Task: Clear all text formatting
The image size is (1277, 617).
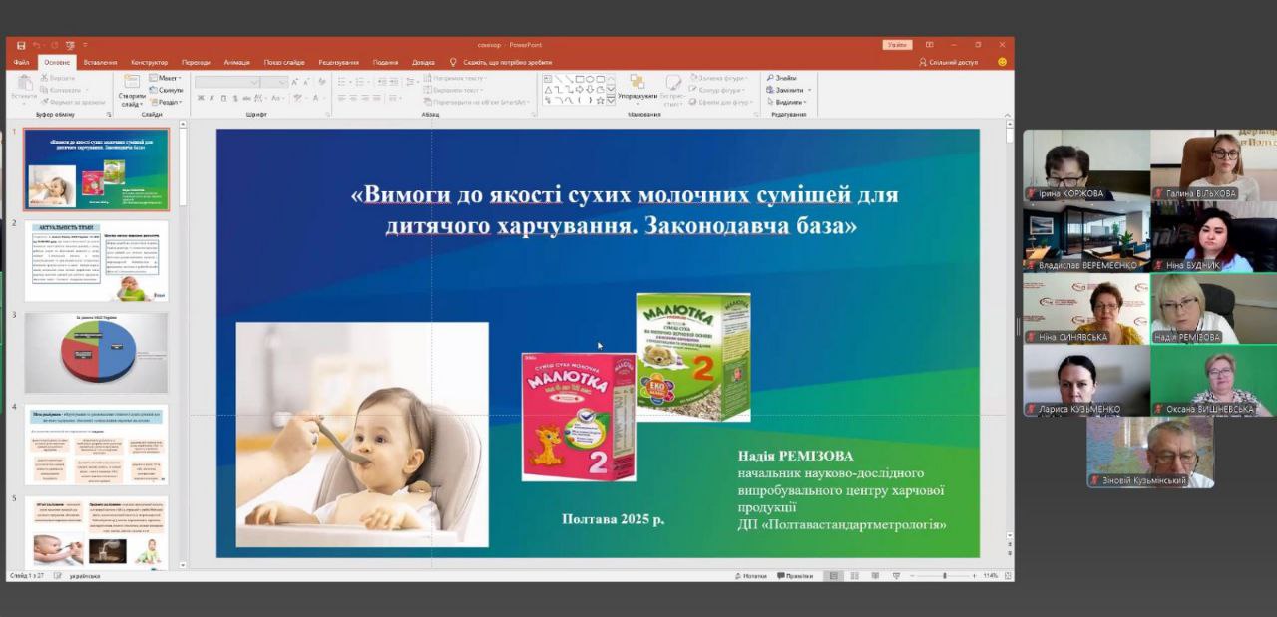Action: pos(322,82)
